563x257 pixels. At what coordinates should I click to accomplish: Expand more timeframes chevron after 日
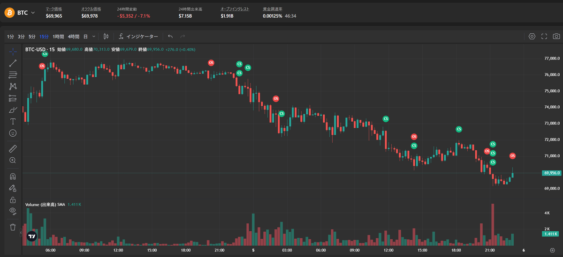coord(94,36)
